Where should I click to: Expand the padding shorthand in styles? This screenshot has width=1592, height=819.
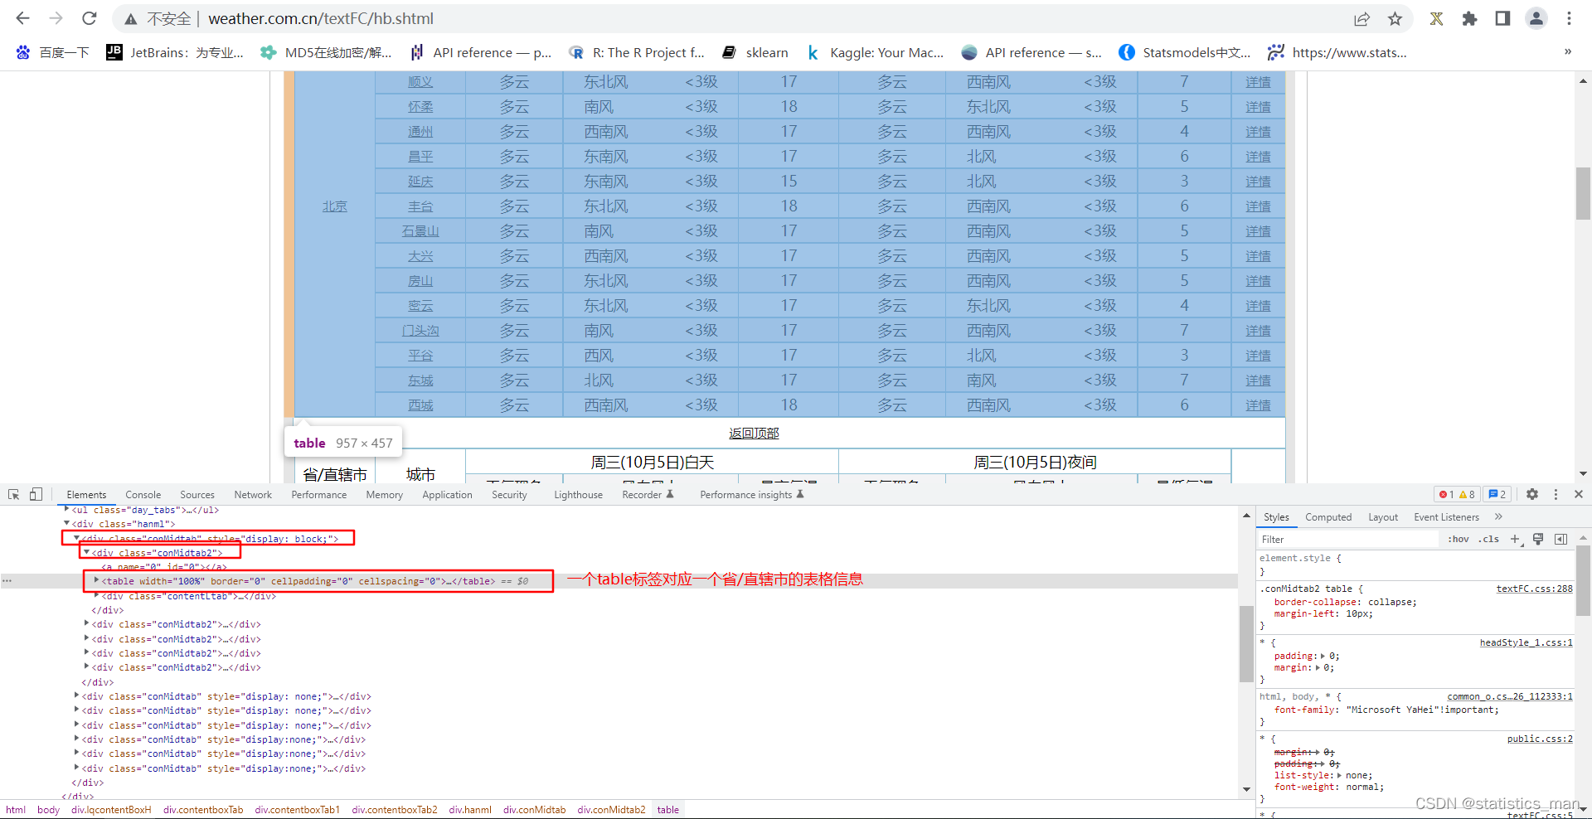click(1323, 656)
